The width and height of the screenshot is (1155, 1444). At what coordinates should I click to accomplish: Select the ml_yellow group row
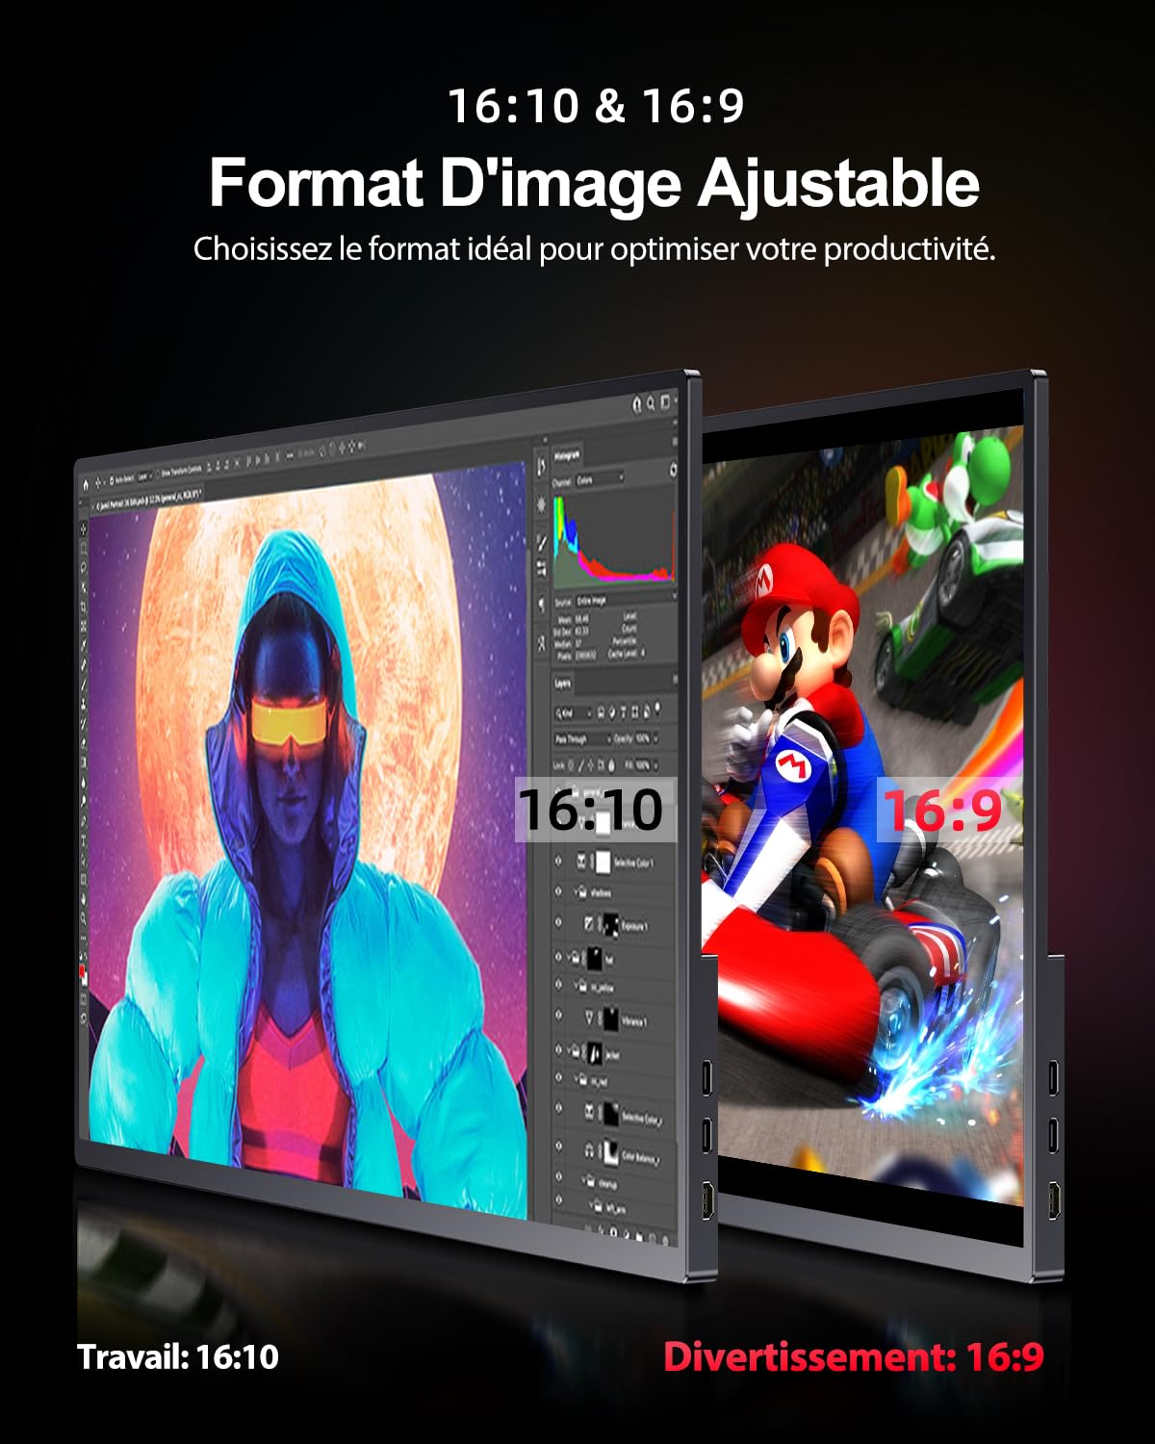613,986
